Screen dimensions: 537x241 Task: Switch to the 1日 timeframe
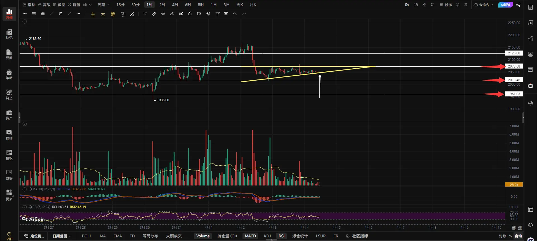(214, 5)
